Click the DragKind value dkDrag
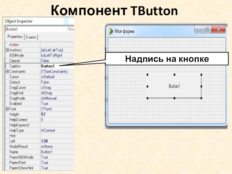Image resolution: width=232 pixels, height=174 pixels. 46,93
